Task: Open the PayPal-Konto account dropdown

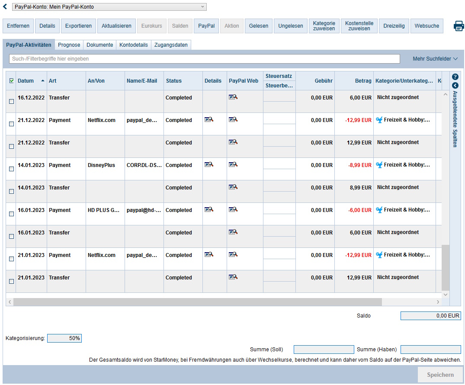Action: point(109,7)
